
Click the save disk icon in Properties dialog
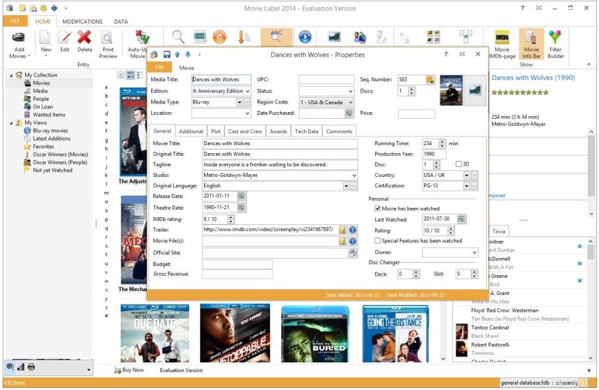pos(167,55)
